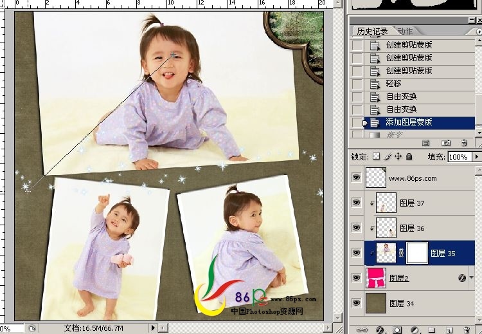Image resolution: width=482 pixels, height=334 pixels.
Task: Hide the www.86ps.com layer
Action: [356, 178]
